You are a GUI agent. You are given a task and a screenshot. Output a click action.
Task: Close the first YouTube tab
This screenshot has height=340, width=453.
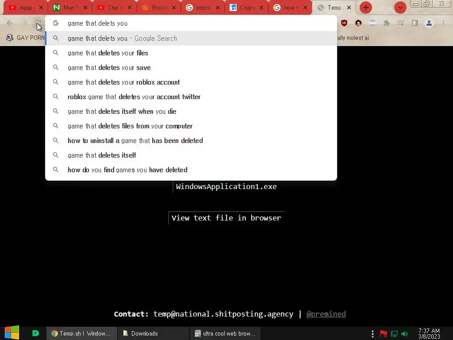41,8
